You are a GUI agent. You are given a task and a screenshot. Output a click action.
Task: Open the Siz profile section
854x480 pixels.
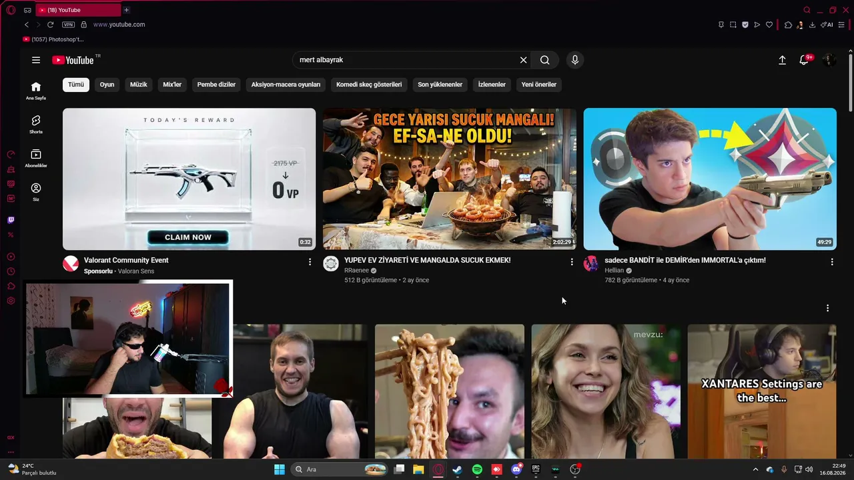click(36, 192)
